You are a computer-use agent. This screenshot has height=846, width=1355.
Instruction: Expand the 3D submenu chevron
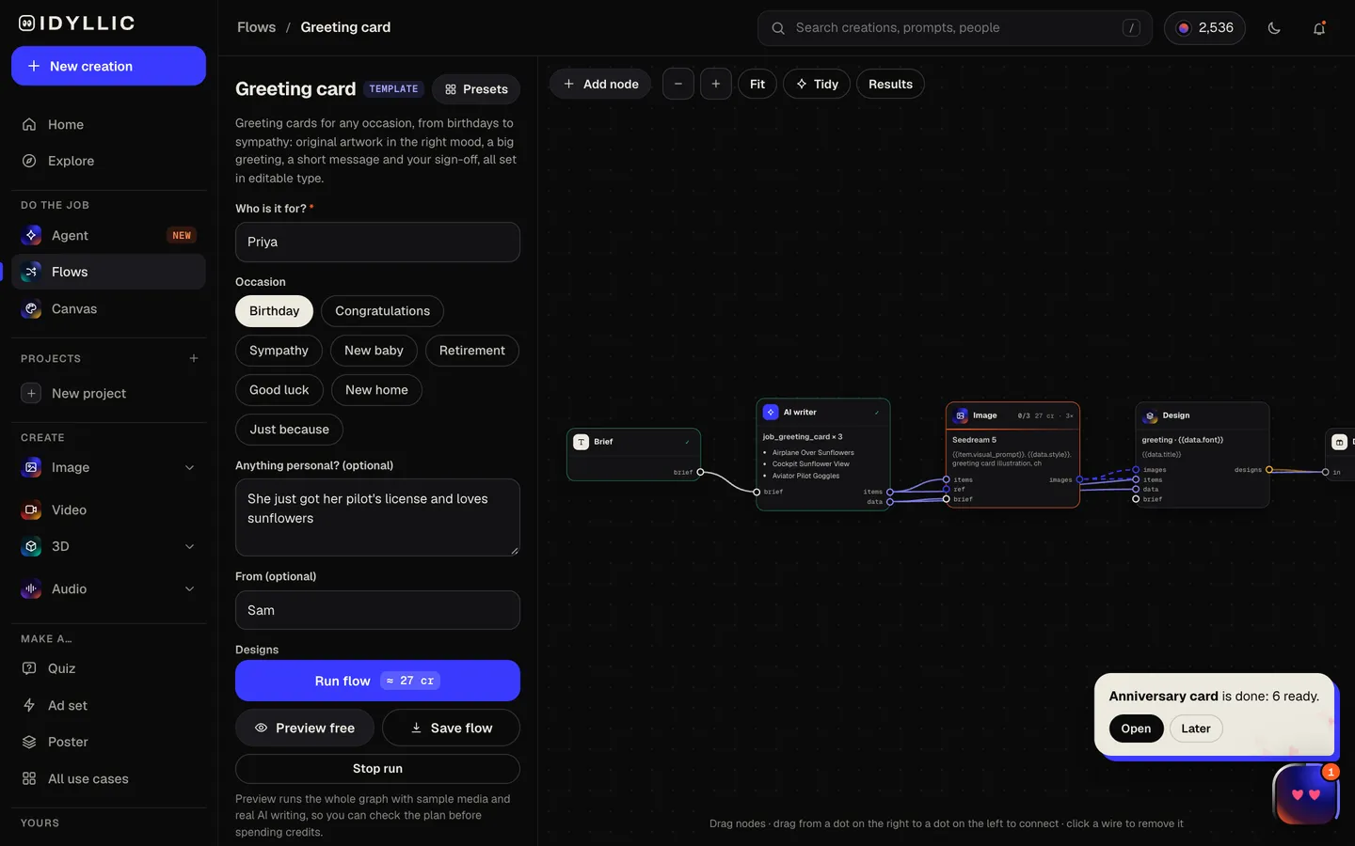coord(189,546)
